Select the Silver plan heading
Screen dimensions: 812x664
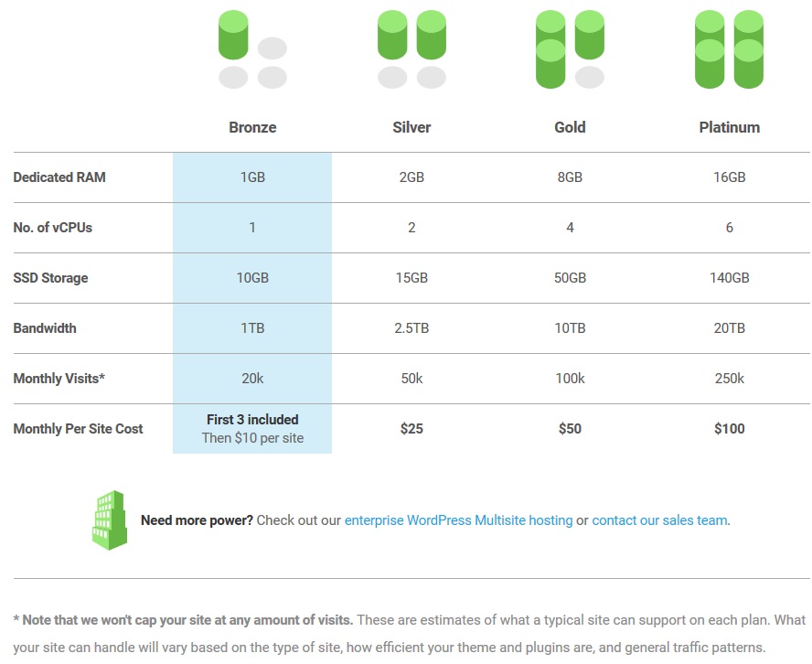411,127
